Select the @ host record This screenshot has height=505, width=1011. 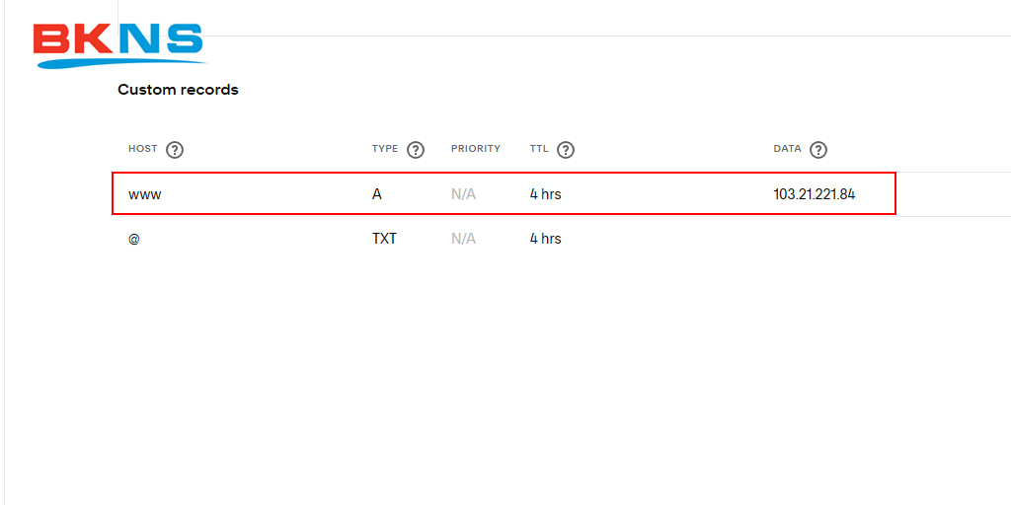click(x=134, y=239)
